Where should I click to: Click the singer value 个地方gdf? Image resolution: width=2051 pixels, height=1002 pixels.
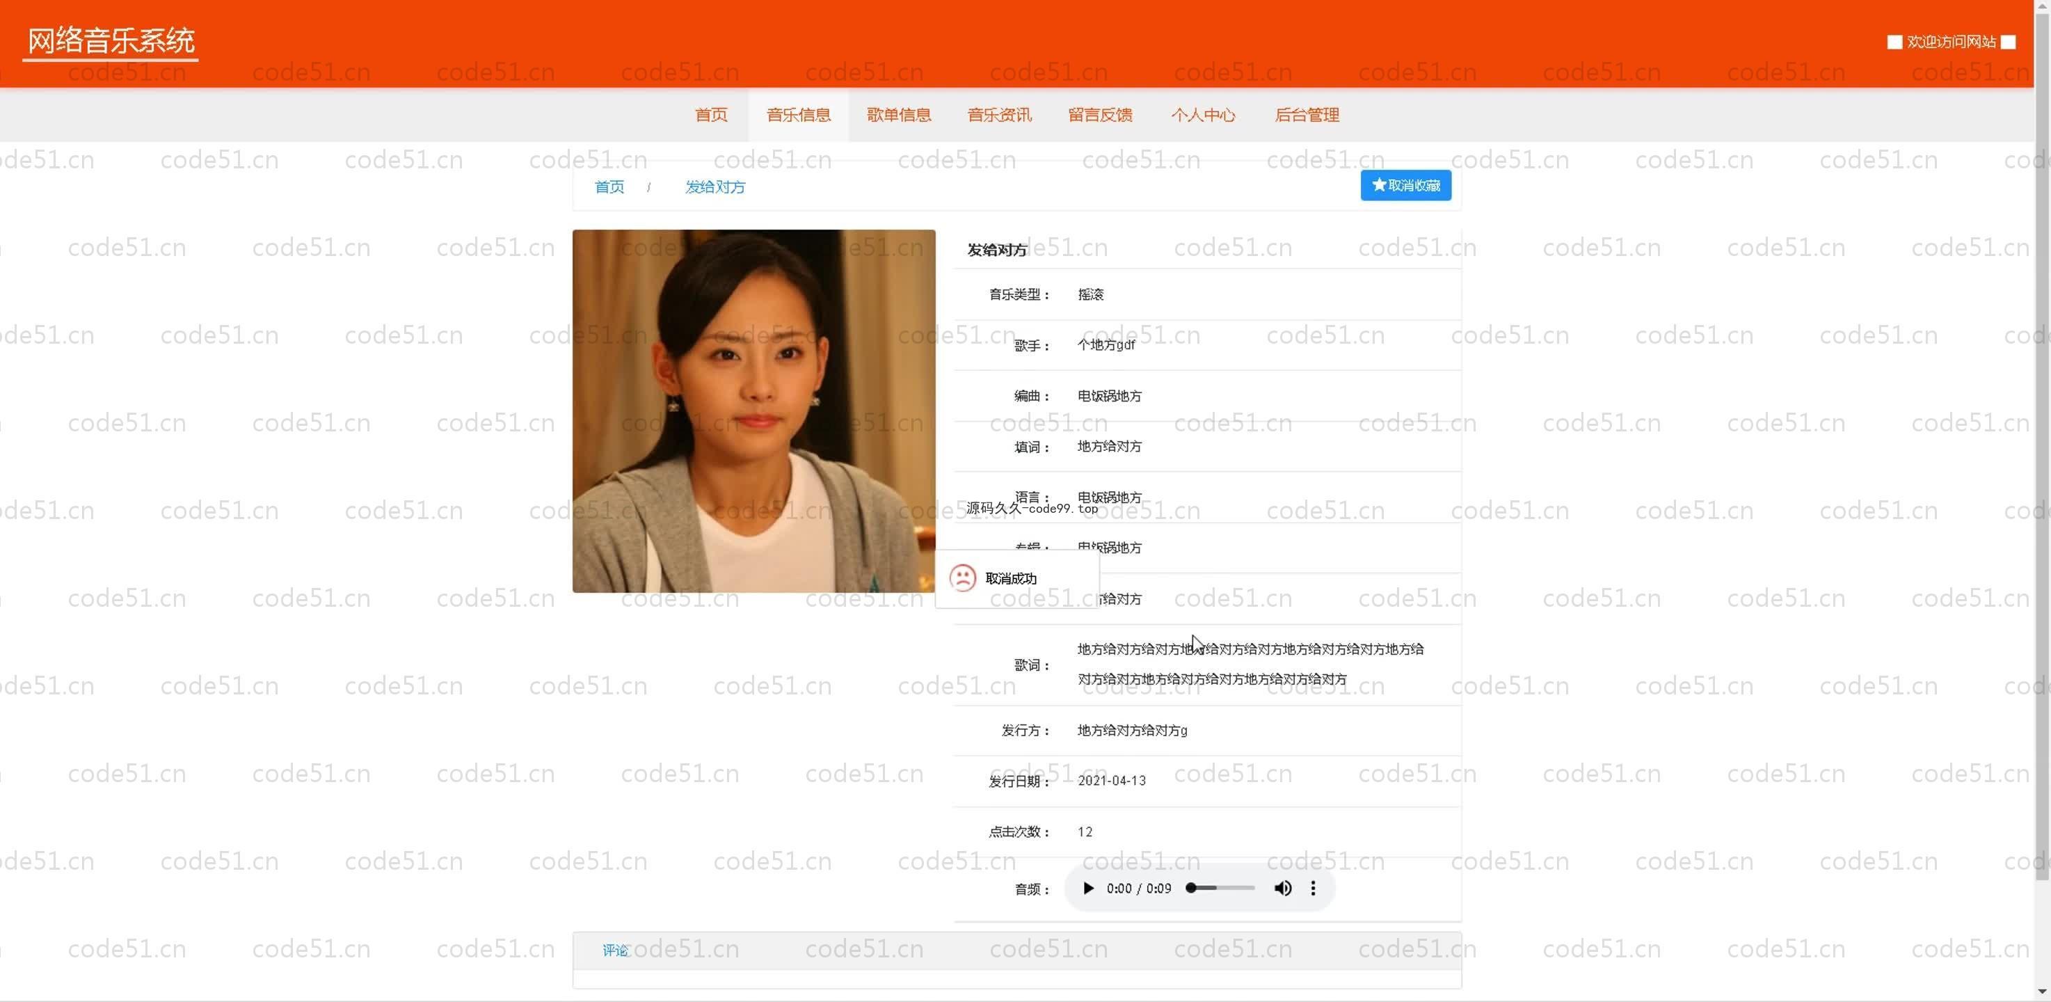coord(1106,345)
